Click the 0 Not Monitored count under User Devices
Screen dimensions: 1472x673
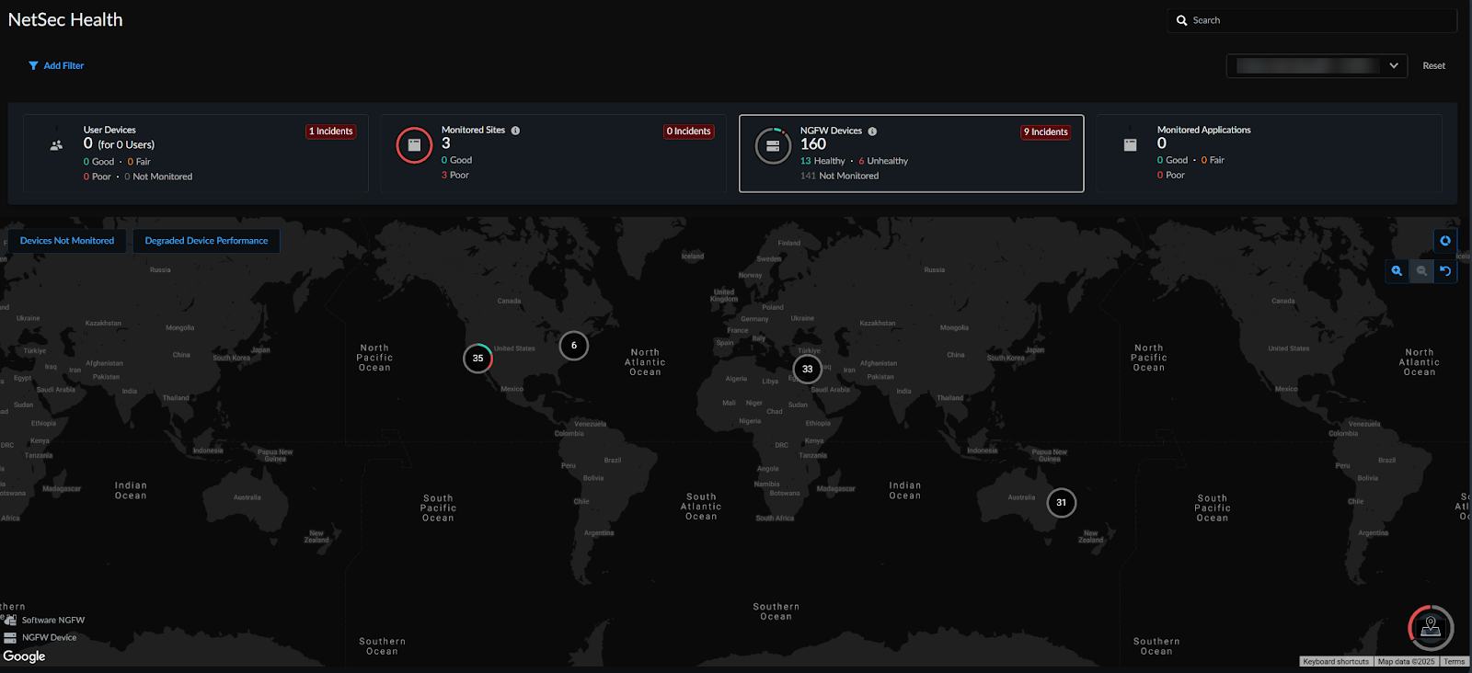[x=158, y=177]
